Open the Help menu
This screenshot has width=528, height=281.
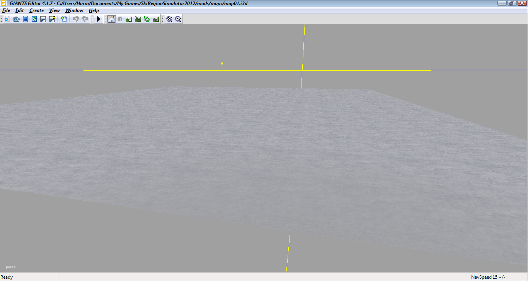coord(94,10)
